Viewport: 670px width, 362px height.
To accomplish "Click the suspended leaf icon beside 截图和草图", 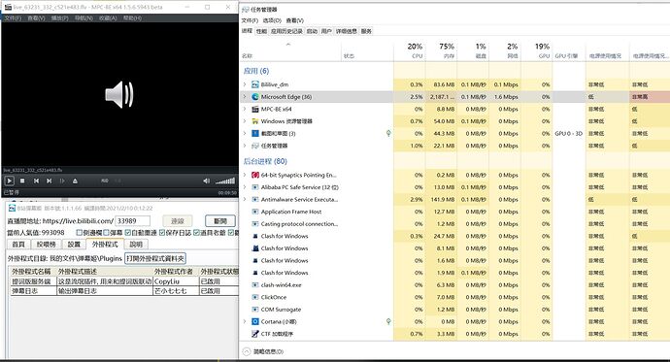I will pos(388,133).
